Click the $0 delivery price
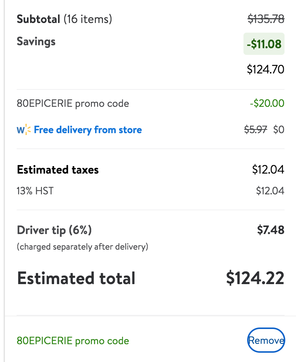 pos(279,129)
